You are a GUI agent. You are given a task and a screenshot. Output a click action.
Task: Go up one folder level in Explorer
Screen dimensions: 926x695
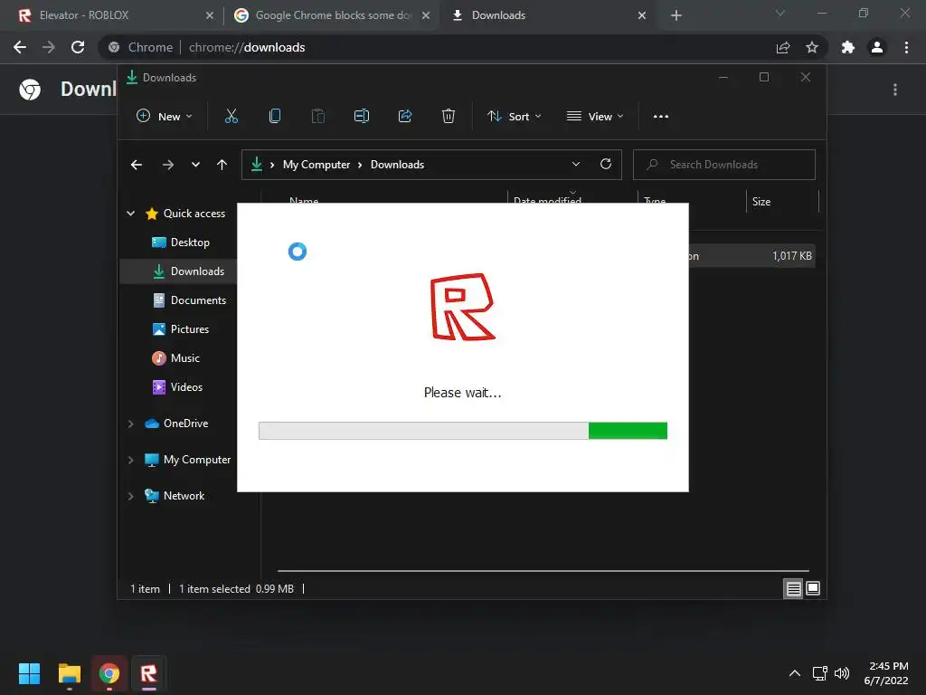[222, 165]
